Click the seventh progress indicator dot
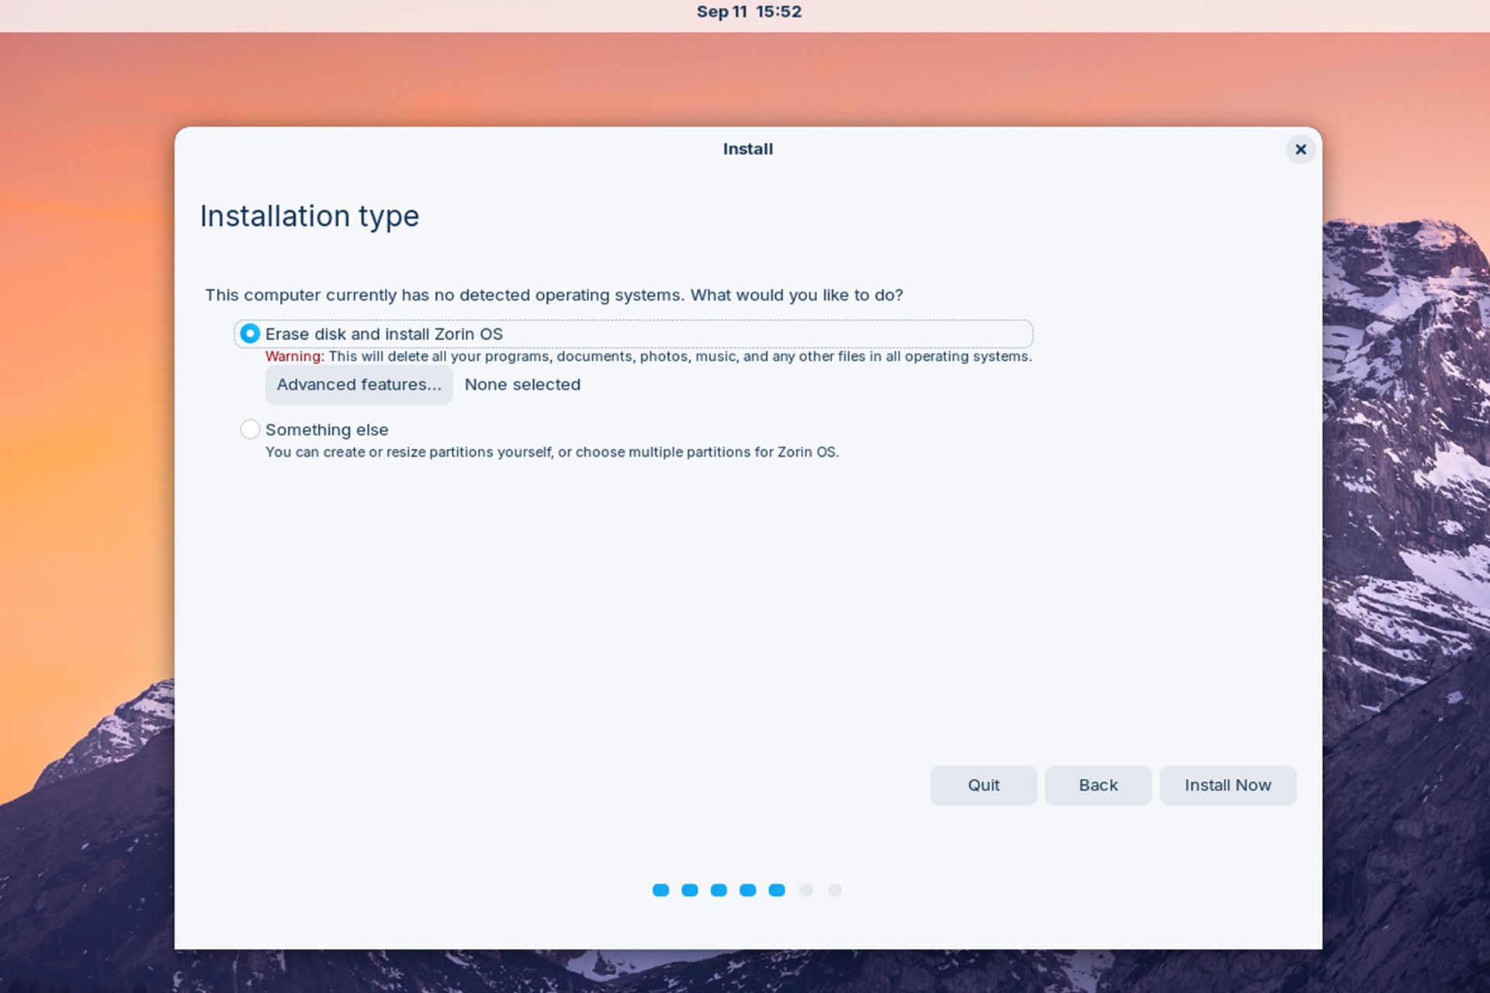This screenshot has width=1490, height=993. [x=836, y=890]
